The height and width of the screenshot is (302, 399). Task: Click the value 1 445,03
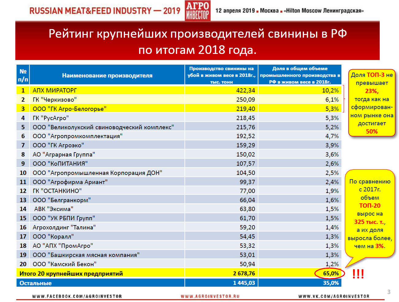pos(244,283)
